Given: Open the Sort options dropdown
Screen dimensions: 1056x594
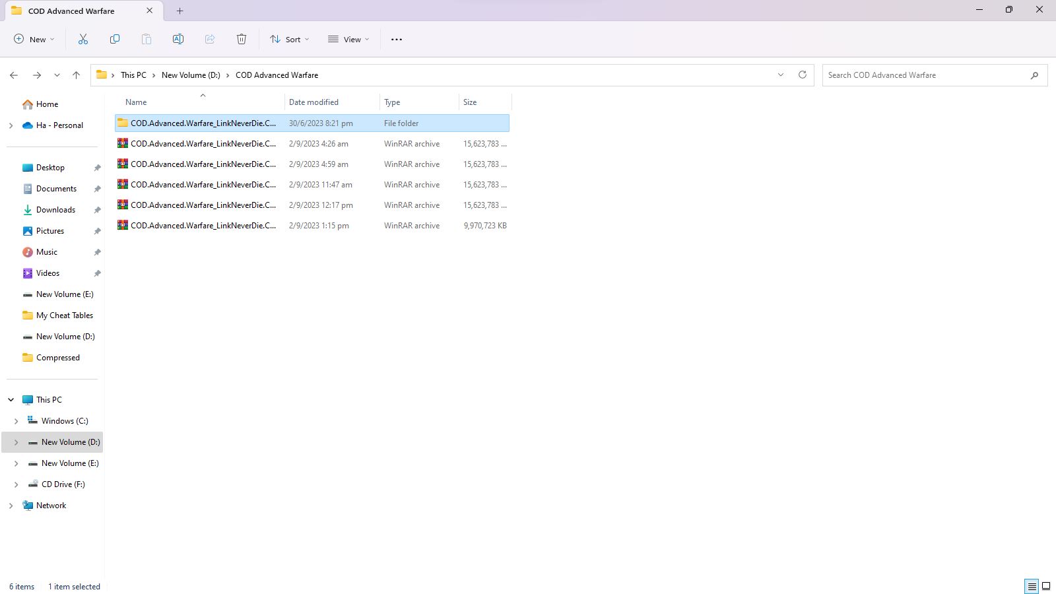Looking at the screenshot, I should point(289,39).
